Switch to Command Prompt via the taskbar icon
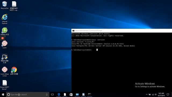The width and height of the screenshot is (172, 97). (89, 95)
